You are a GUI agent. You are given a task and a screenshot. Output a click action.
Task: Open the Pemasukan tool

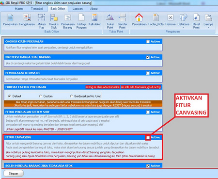(10, 19)
